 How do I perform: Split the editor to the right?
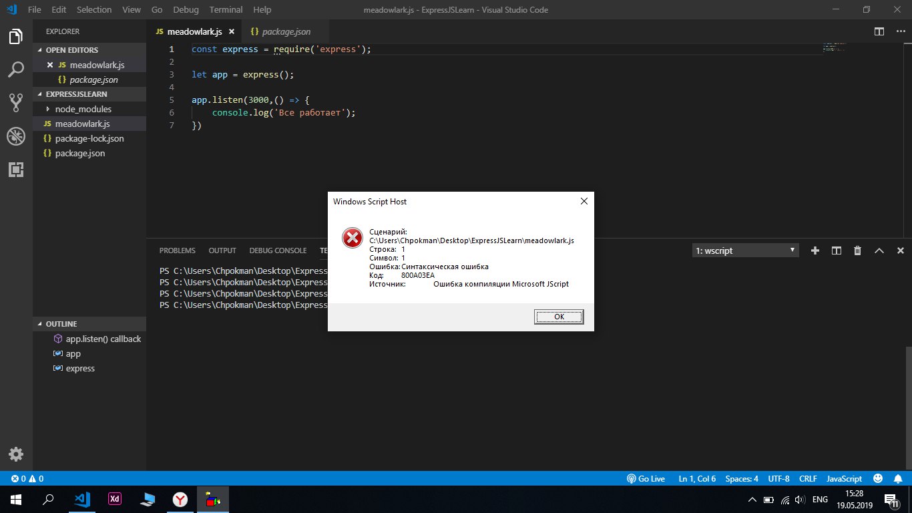(879, 31)
